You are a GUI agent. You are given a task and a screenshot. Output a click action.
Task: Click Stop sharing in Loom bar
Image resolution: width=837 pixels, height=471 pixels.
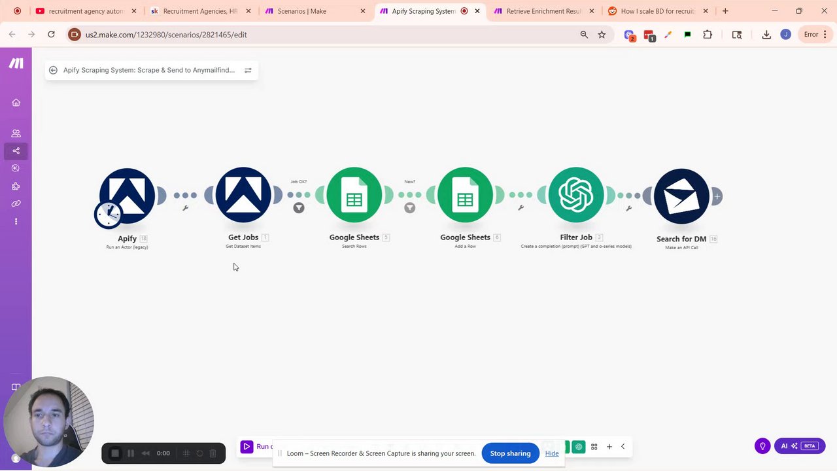point(510,453)
